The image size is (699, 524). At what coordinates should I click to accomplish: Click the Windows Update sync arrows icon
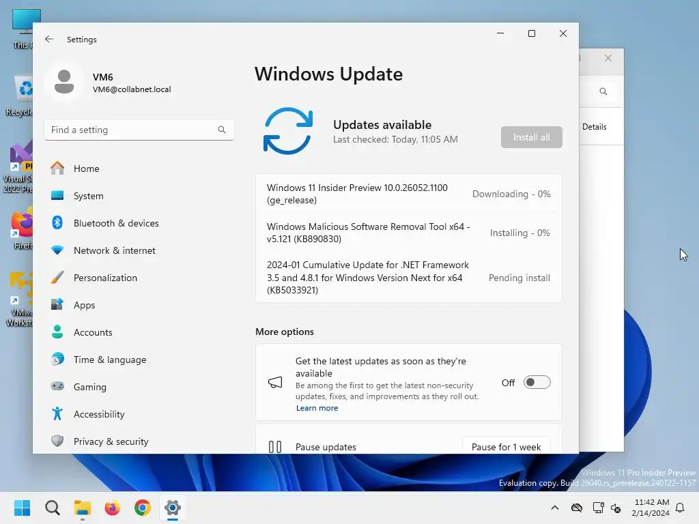[x=288, y=131]
